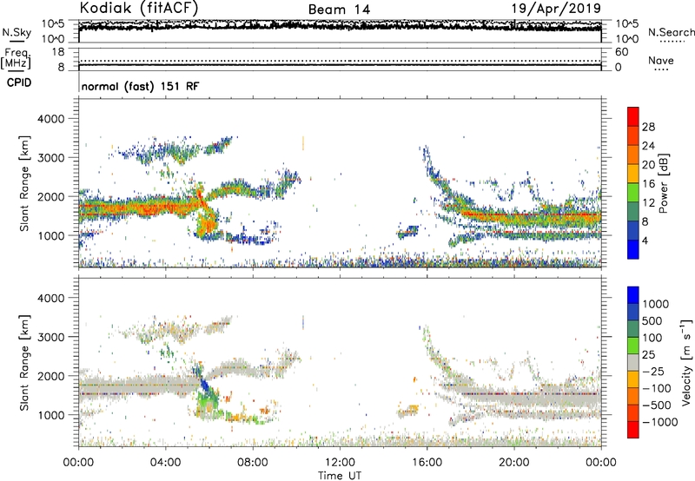Click the red bottom of velocity colorbar
Viewport: 695px width, 481px height.
pos(633,430)
